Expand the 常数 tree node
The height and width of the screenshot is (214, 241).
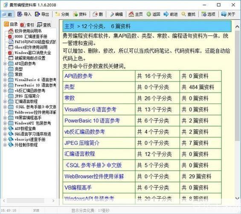pos(5,74)
